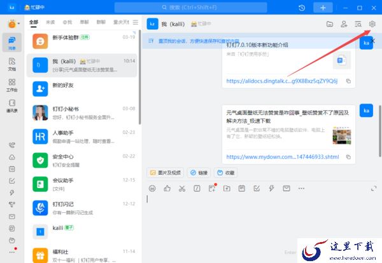Screen dimensions: 382x263
Task: Open chat settings gear icon
Action: pos(372,24)
